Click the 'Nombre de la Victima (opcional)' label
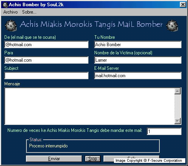Screen dimensions: 188x166 click(123, 53)
